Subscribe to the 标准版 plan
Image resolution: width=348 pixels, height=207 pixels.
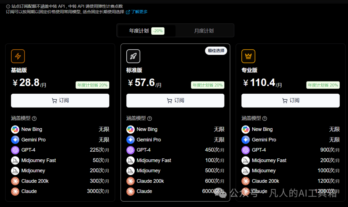175,101
